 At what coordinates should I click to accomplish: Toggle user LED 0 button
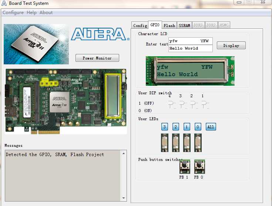[x=198, y=127]
